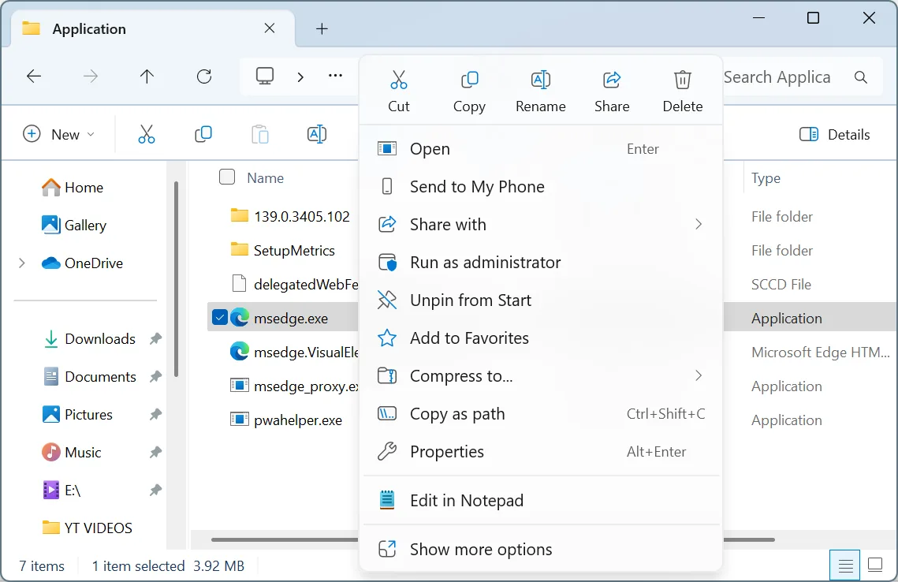Open OneDrive in navigation pane

point(83,263)
